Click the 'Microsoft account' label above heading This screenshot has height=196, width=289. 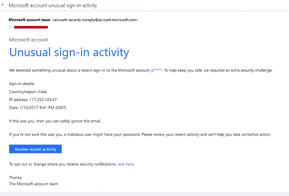click(x=29, y=40)
